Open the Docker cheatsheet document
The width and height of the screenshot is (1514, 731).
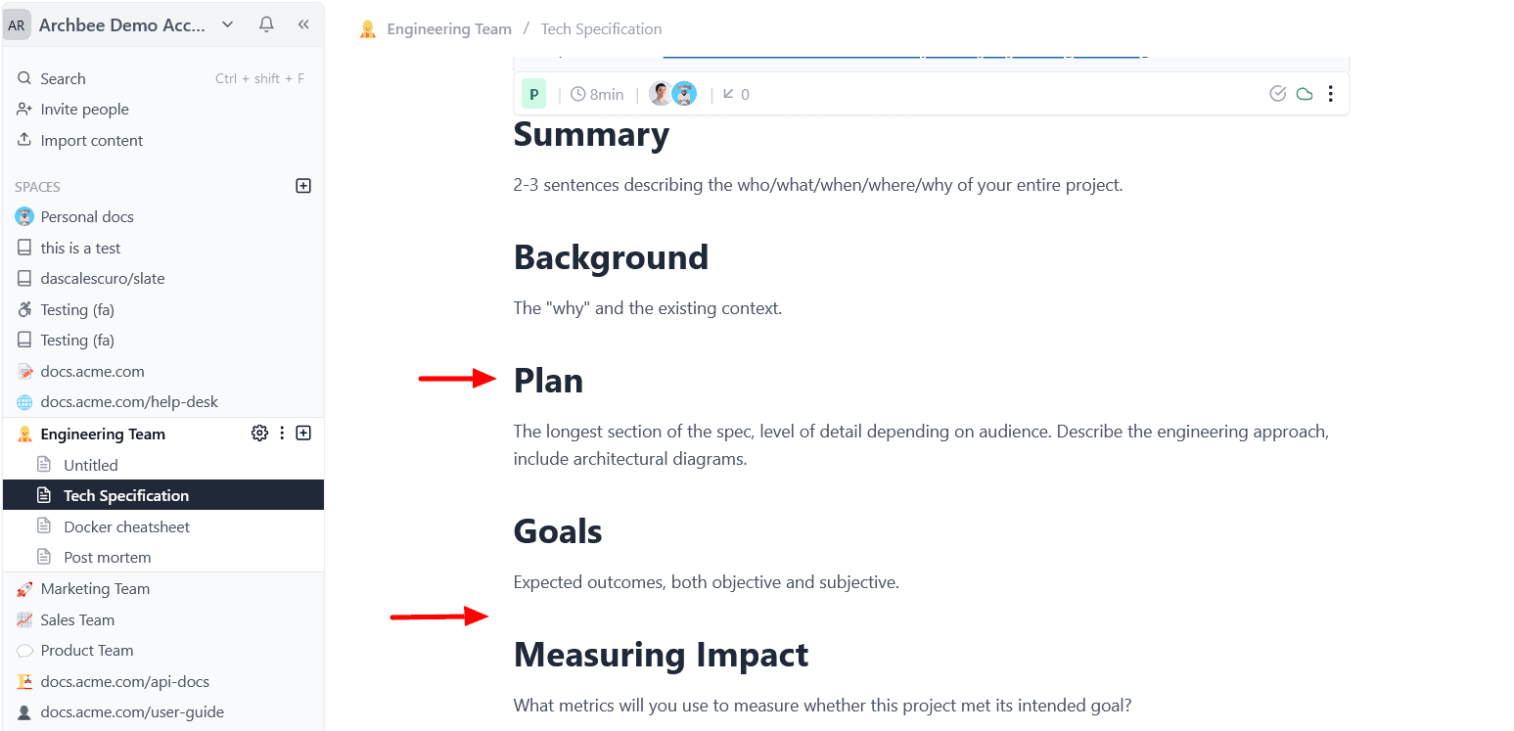(126, 526)
